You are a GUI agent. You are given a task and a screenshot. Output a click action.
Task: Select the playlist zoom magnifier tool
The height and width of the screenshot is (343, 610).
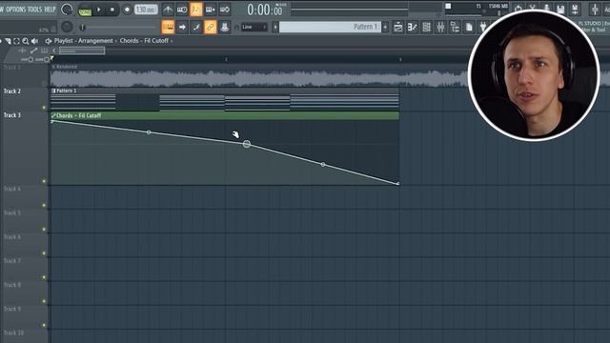tap(26, 40)
